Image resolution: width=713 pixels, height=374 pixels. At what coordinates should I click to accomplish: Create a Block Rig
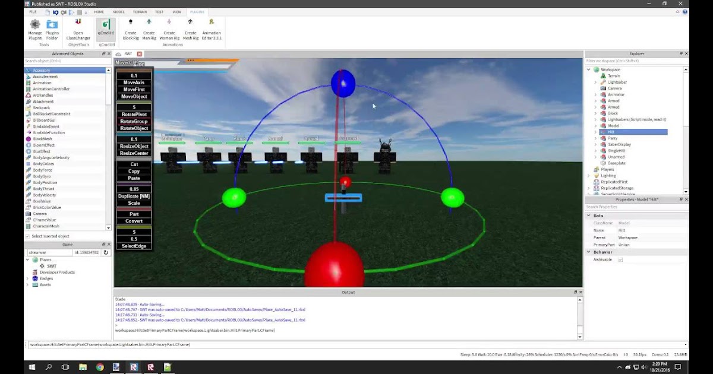pyautogui.click(x=131, y=29)
